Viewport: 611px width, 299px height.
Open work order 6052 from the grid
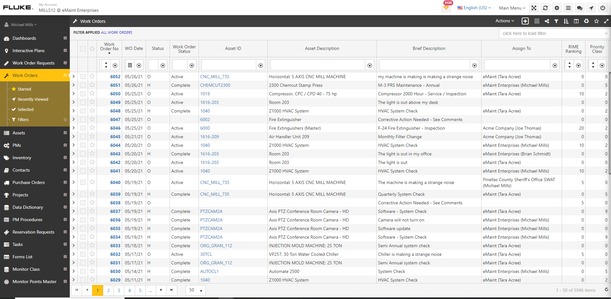115,77
